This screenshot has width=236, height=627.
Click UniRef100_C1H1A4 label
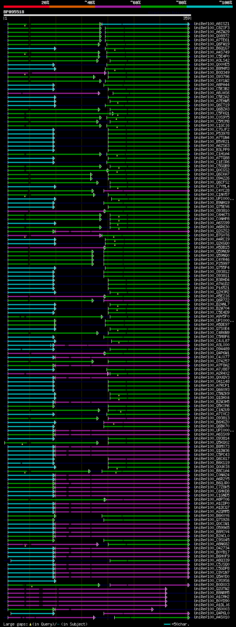pos(212,154)
